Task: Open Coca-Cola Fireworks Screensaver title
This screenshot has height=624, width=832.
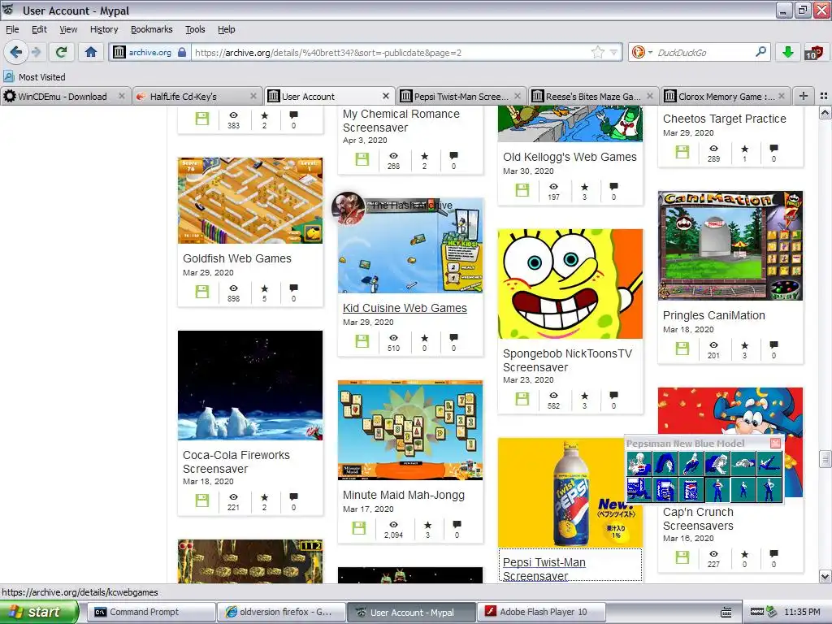Action: click(236, 461)
